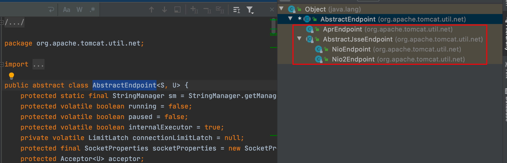Click the folded /.../ comment placeholder
The width and height of the screenshot is (507, 163).
pos(14,22)
